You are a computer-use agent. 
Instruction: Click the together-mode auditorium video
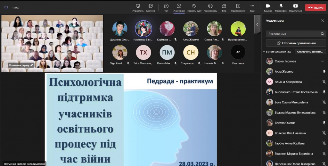point(52,43)
